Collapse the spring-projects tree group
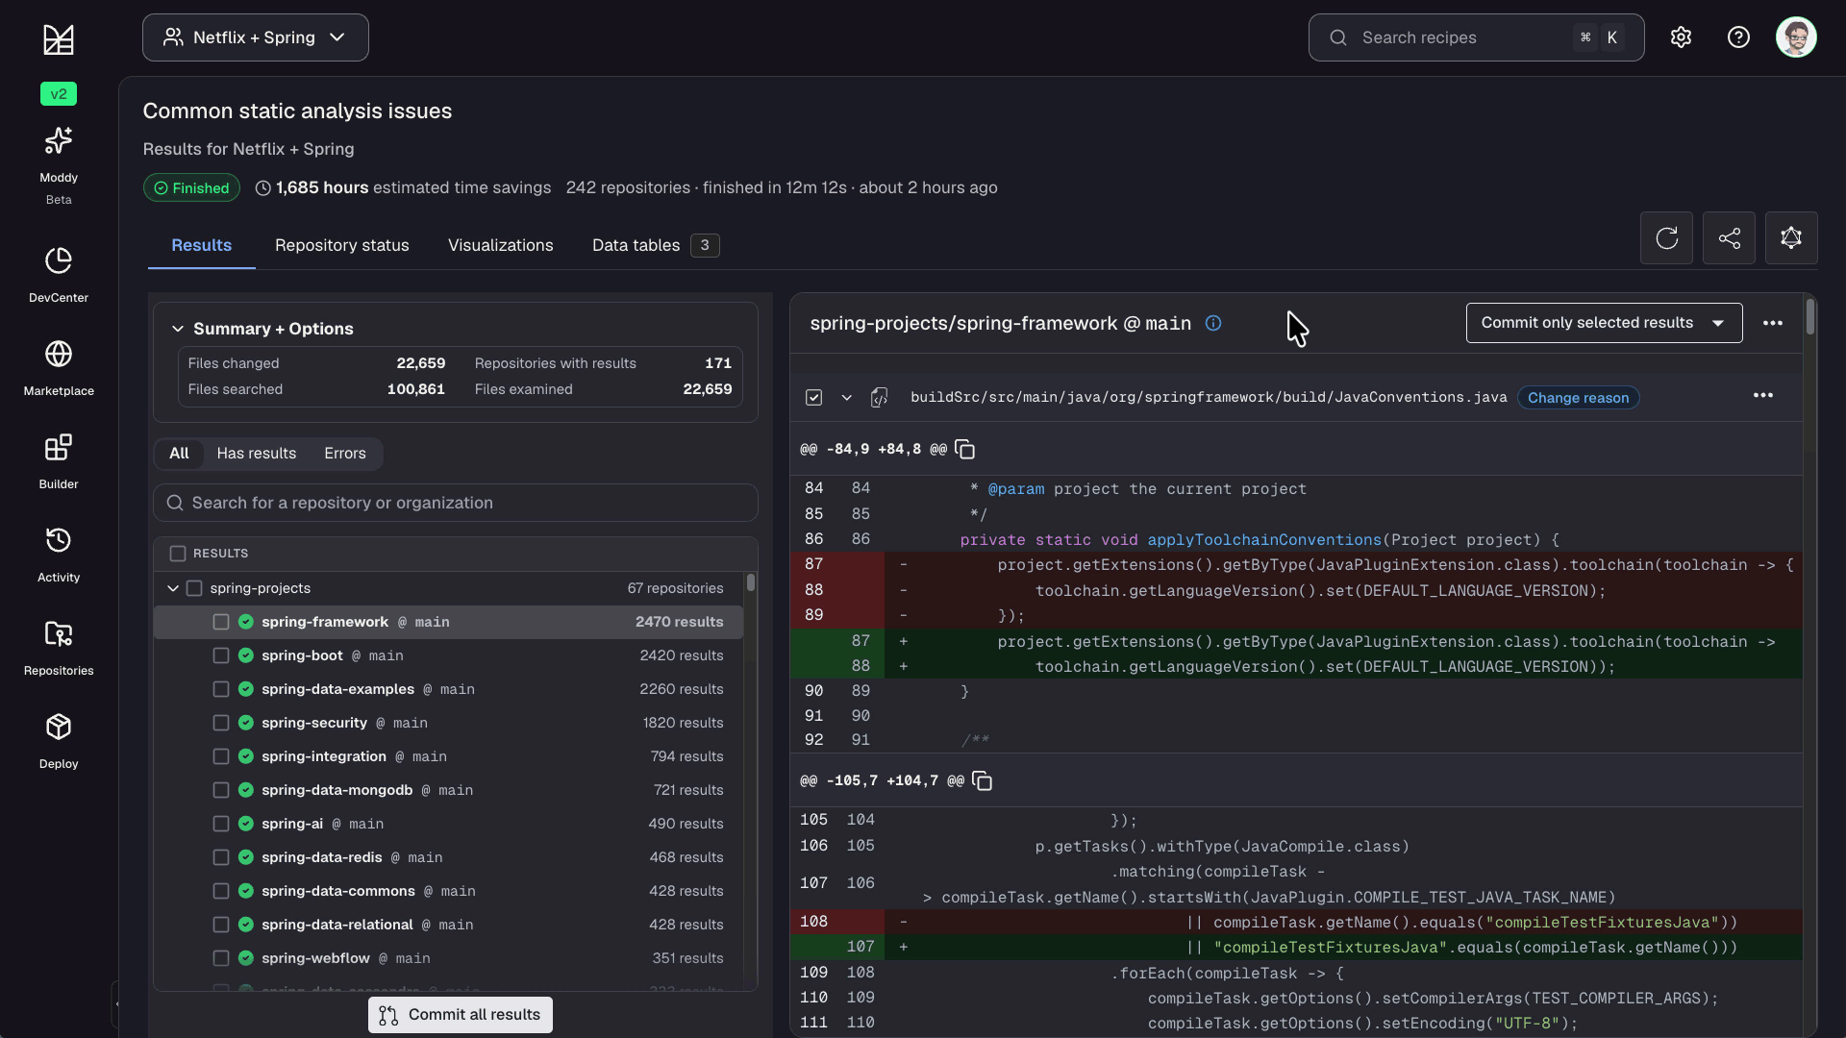The image size is (1846, 1038). tap(173, 588)
